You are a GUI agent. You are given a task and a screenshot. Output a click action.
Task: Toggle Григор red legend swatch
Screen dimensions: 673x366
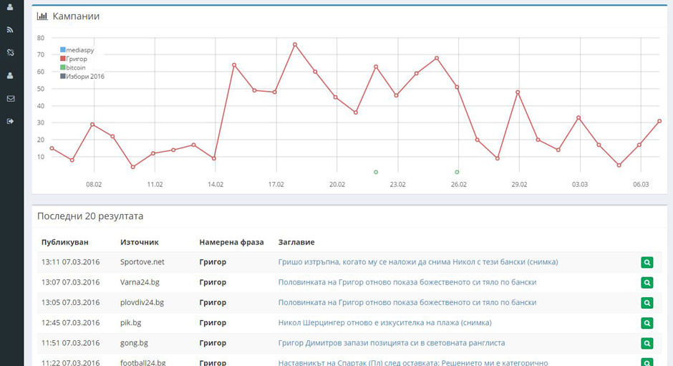click(63, 59)
